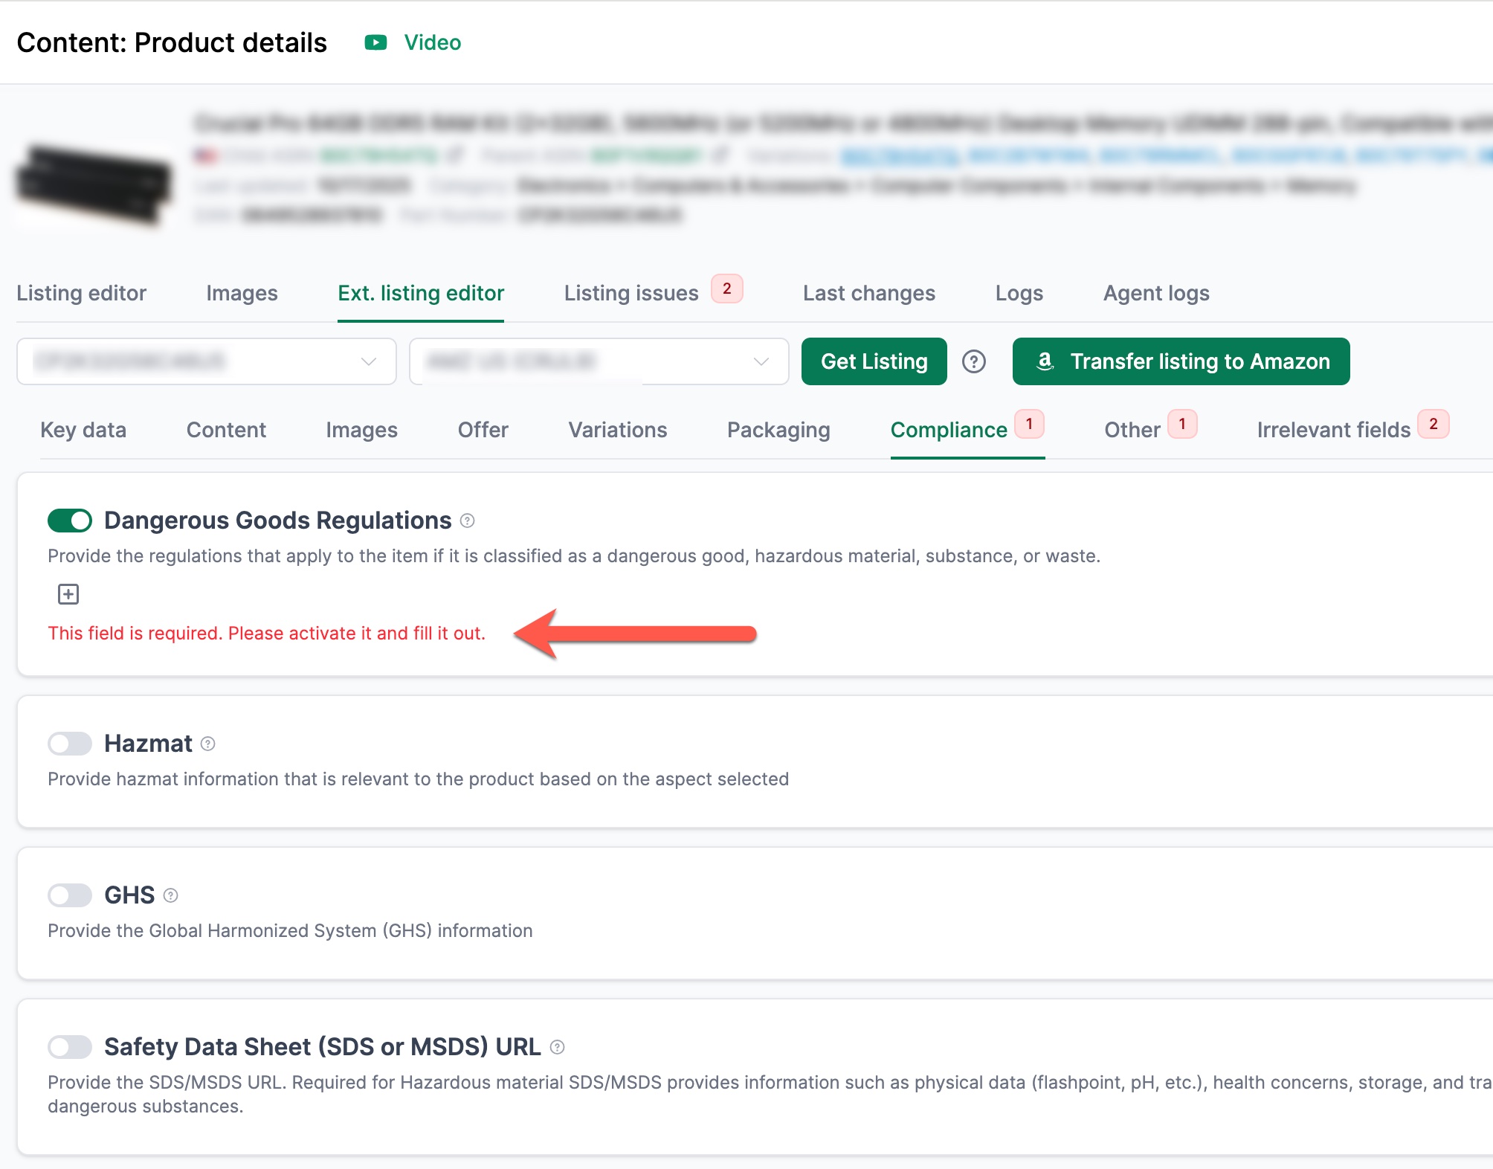Open the first blurred SKU dropdown
The width and height of the screenshot is (1493, 1169).
coord(206,361)
